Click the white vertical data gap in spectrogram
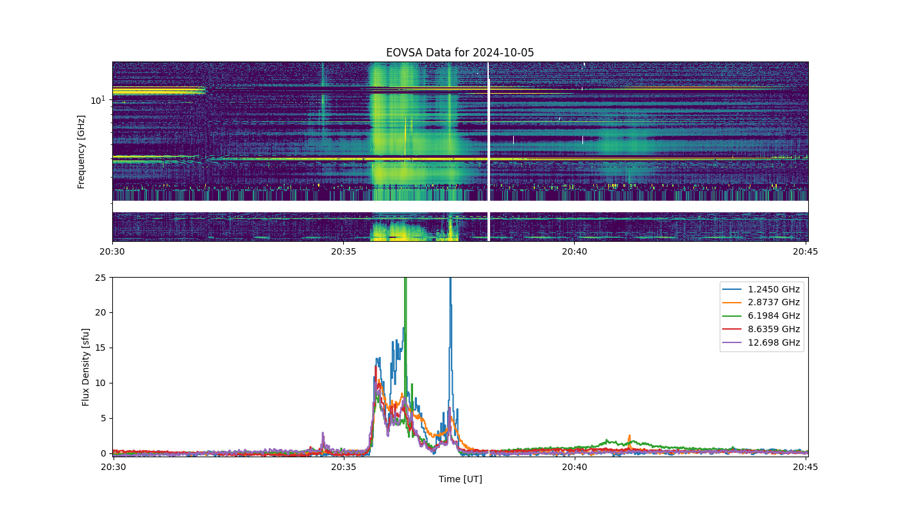The width and height of the screenshot is (898, 513). coord(489,151)
